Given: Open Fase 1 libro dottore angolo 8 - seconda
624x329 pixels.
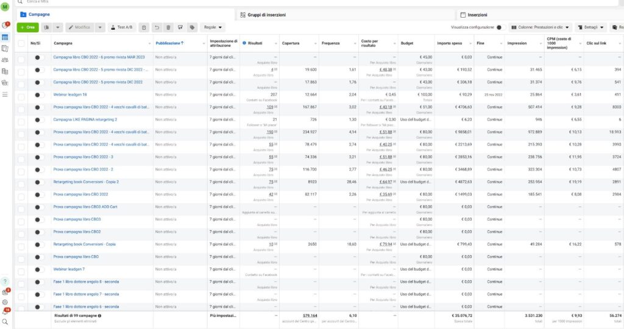Looking at the screenshot, I should (86, 281).
